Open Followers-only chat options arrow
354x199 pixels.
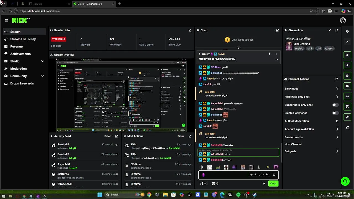pos(337,97)
